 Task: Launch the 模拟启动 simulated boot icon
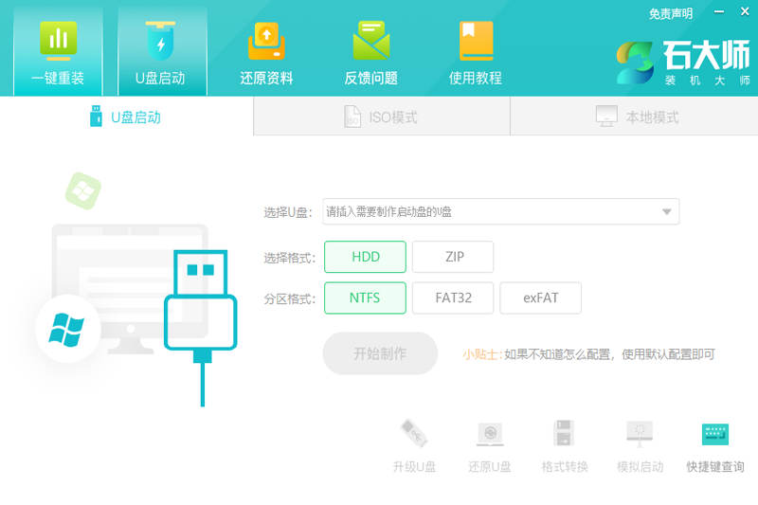(x=640, y=435)
